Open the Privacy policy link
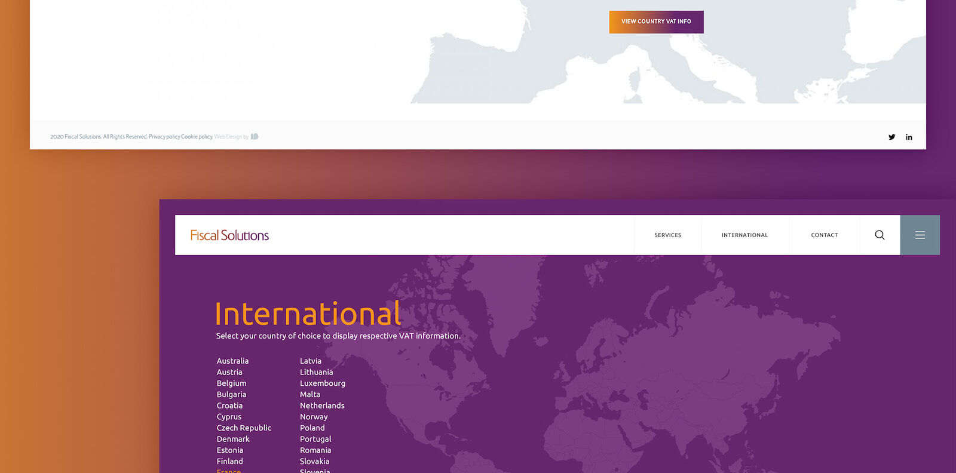 164,137
